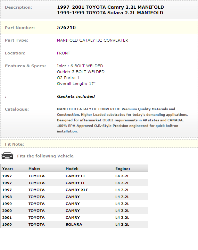Click the car icon beside vehicle fit heading

tap(7, 156)
